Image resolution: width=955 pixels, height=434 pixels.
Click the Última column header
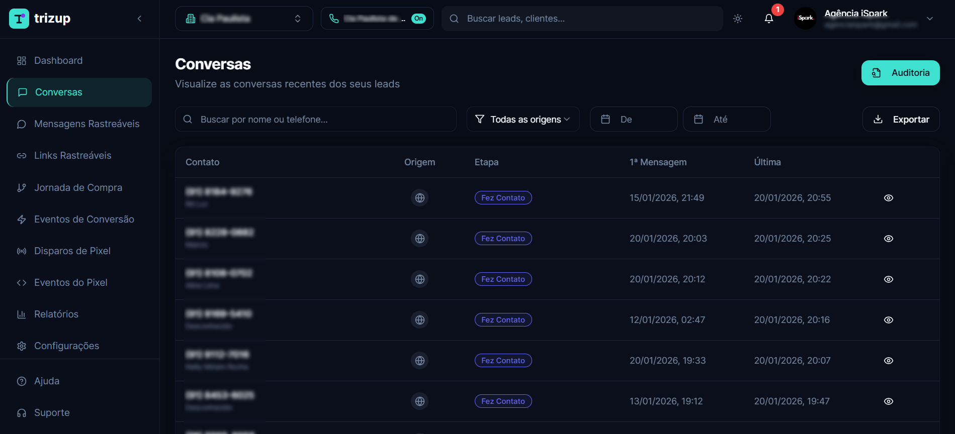pyautogui.click(x=767, y=162)
